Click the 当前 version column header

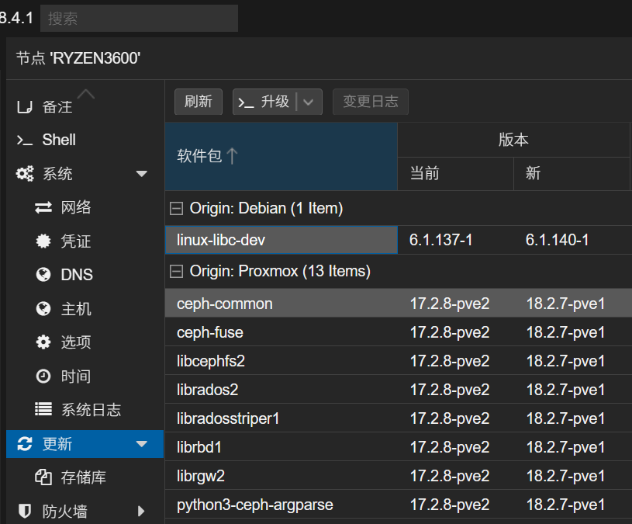pos(455,174)
